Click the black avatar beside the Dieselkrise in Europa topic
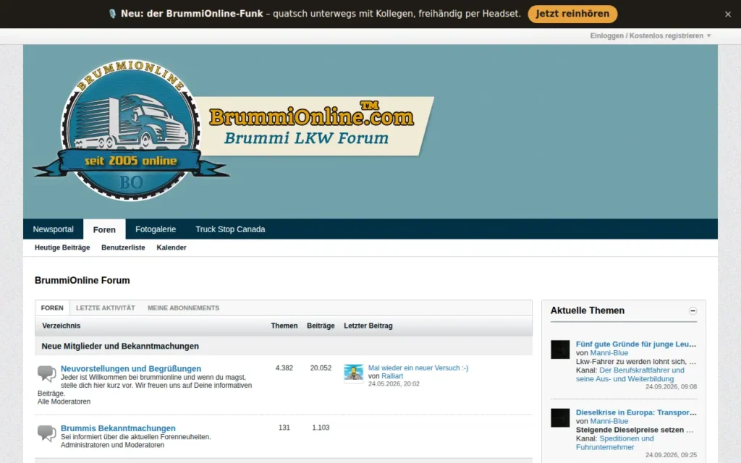Viewport: 741px width, 463px height. (x=561, y=417)
